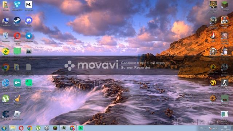Viewport: 233px width, 131px height.
Task: Open the Windows Start menu
Action: pyautogui.click(x=4, y=128)
